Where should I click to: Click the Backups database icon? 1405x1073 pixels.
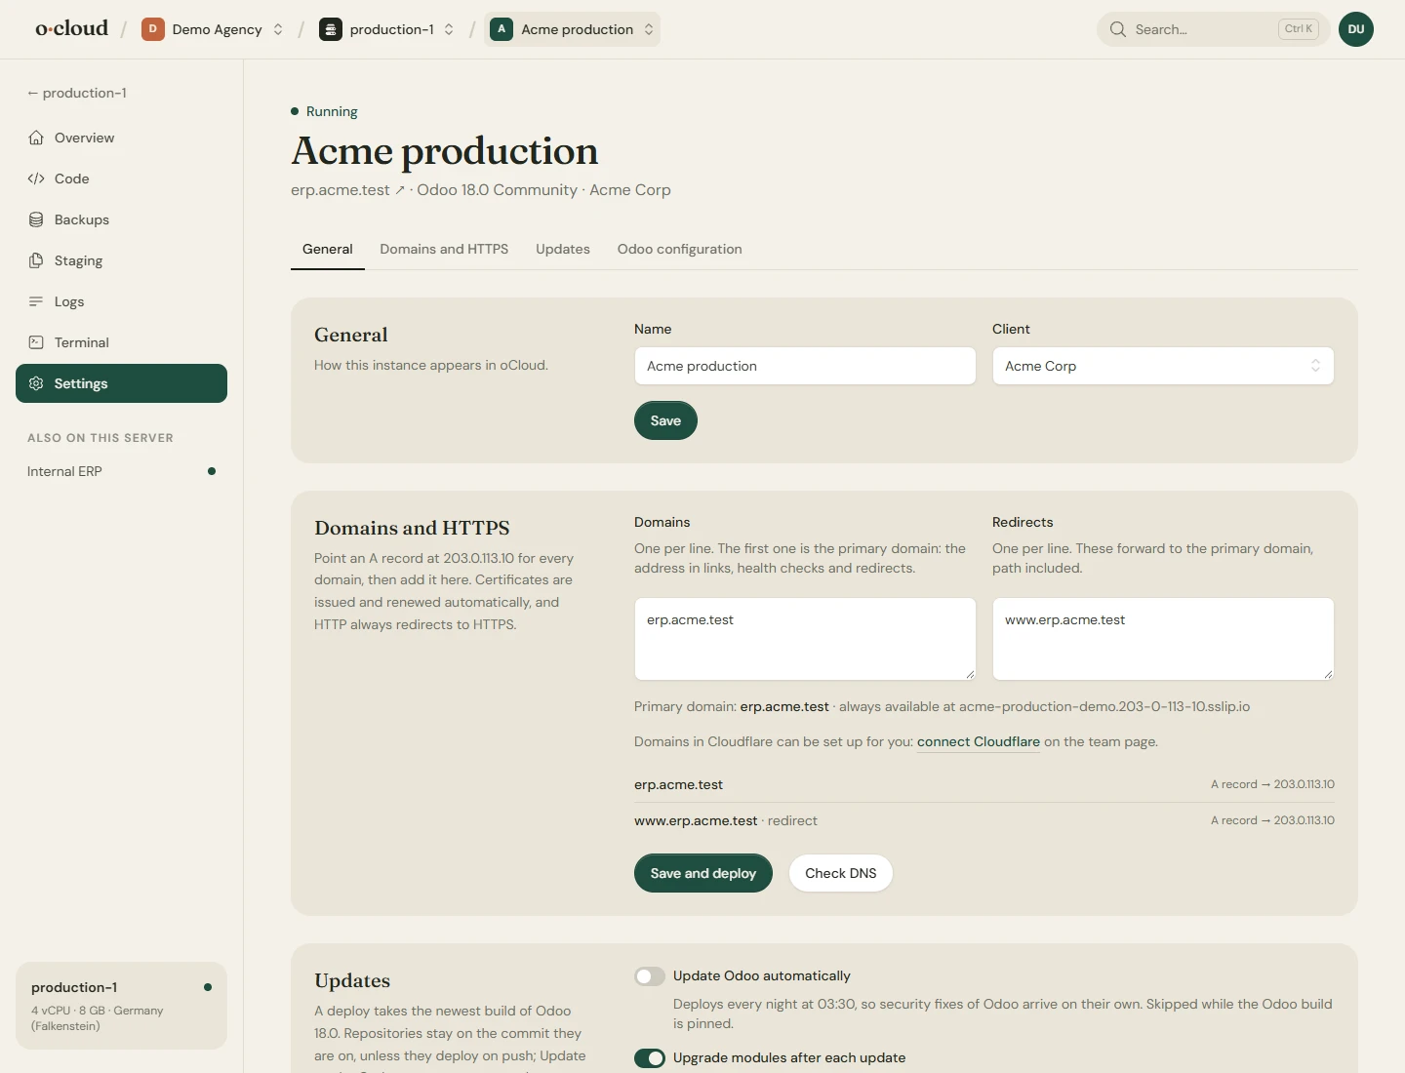[x=36, y=219]
